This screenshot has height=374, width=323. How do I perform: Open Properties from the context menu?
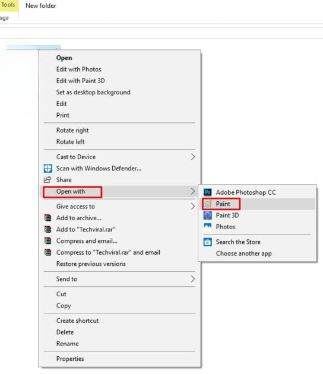point(70,359)
